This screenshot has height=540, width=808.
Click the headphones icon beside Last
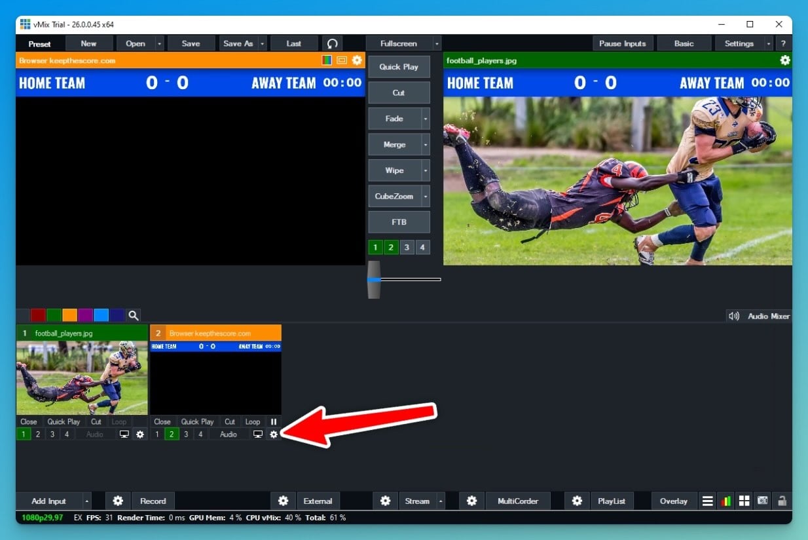click(332, 43)
